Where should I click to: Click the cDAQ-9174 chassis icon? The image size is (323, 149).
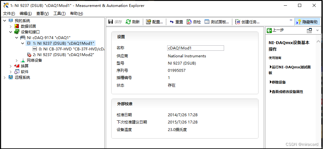pos(22,38)
